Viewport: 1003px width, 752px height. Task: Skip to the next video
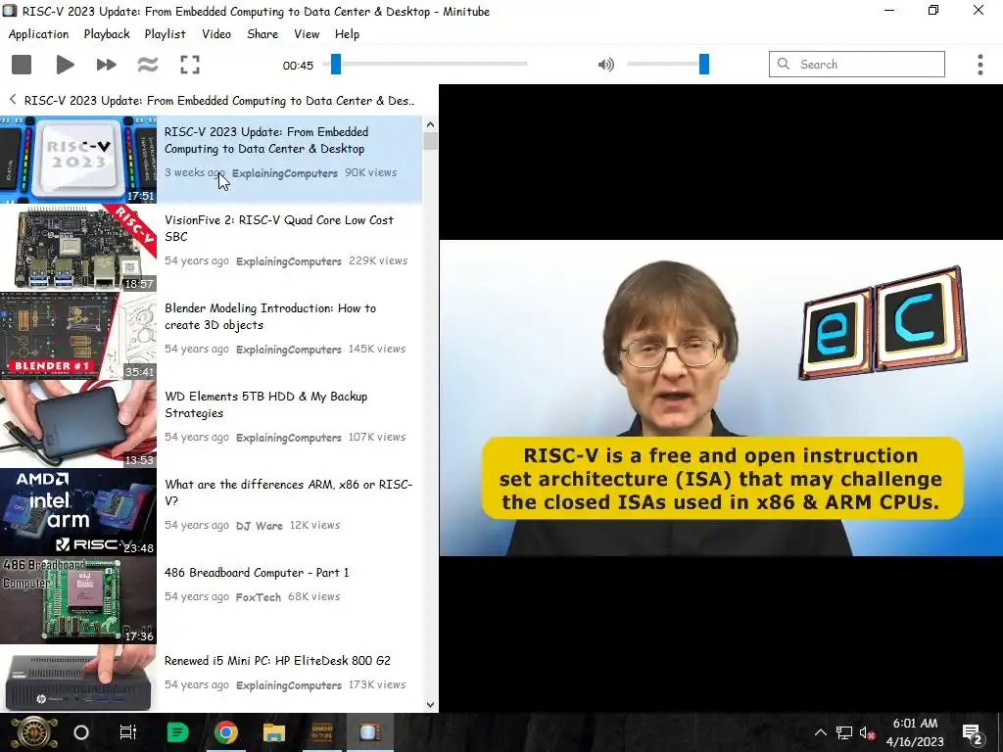[106, 65]
